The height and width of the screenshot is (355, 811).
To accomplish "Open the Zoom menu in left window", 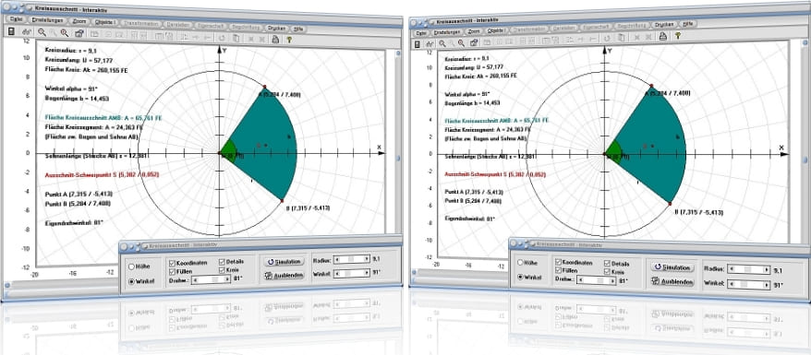I will tap(79, 21).
